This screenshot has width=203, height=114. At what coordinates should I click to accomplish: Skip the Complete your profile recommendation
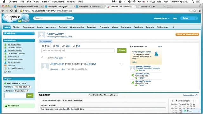click(134, 62)
